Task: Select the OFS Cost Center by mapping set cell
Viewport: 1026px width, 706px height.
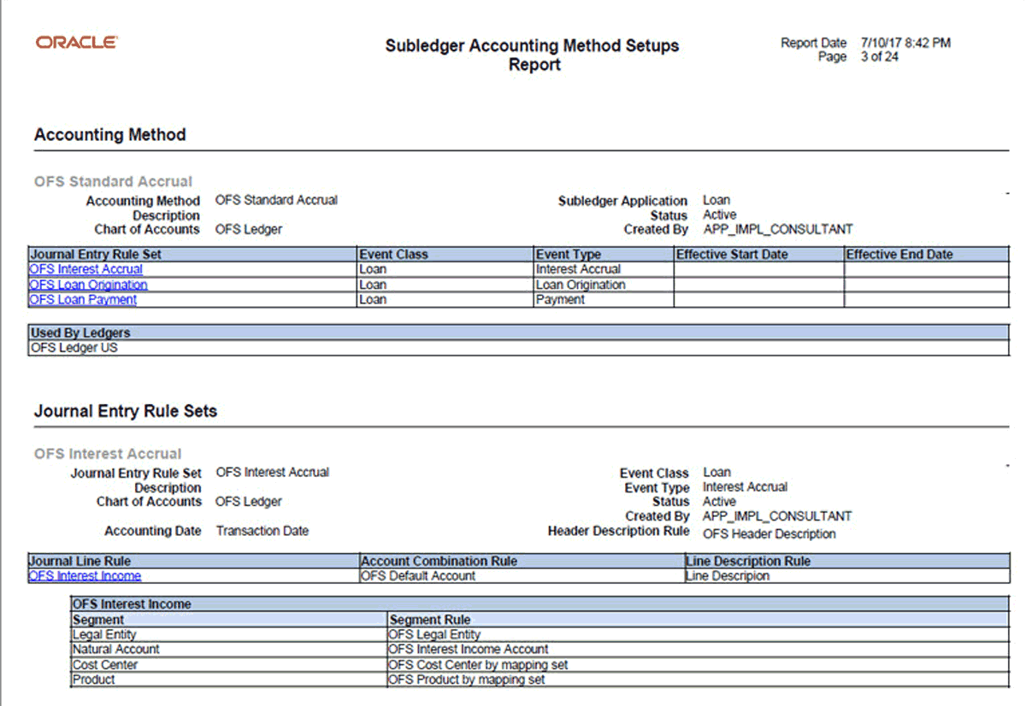Action: point(478,664)
